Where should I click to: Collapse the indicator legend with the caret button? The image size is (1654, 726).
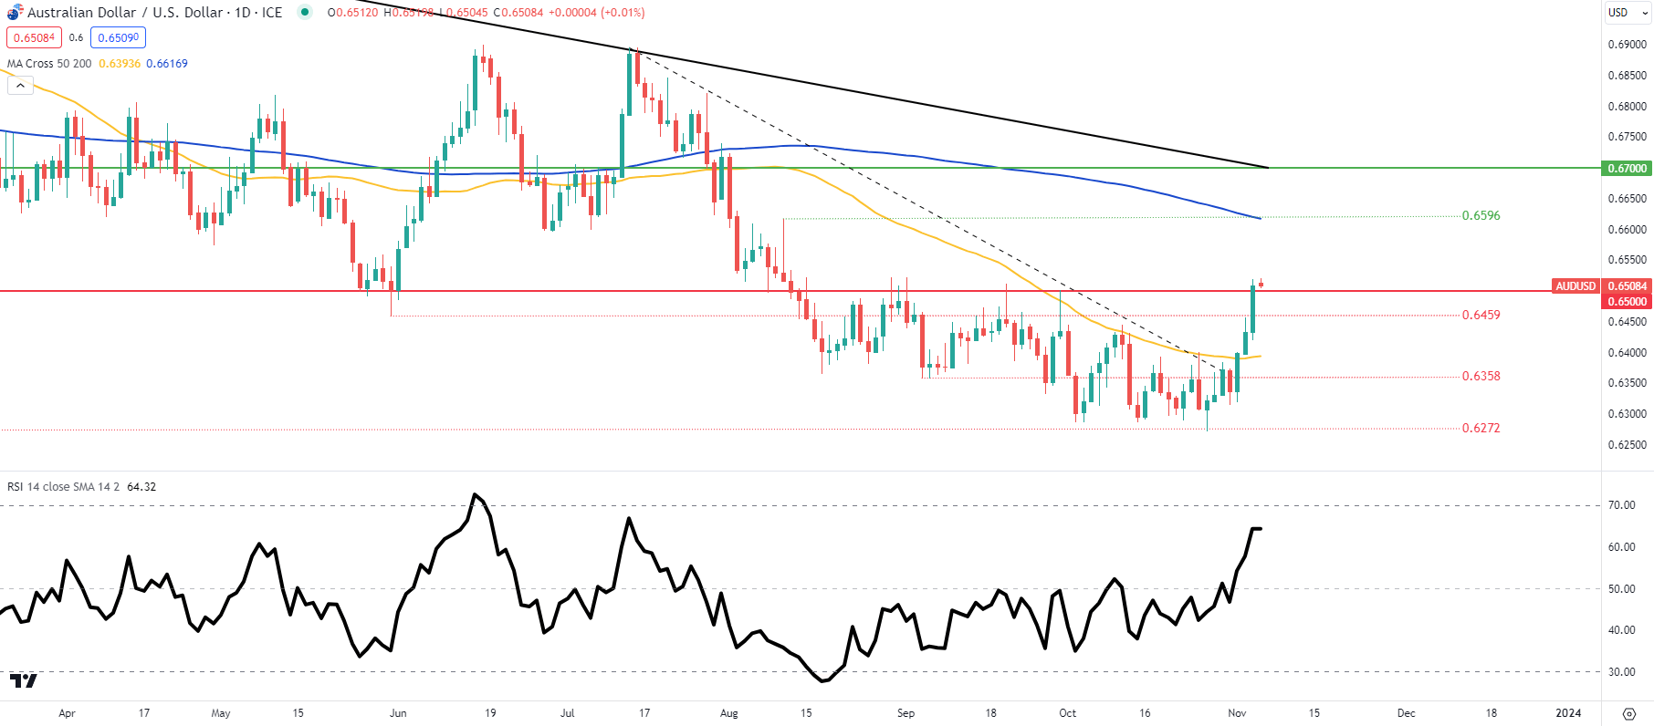click(20, 86)
